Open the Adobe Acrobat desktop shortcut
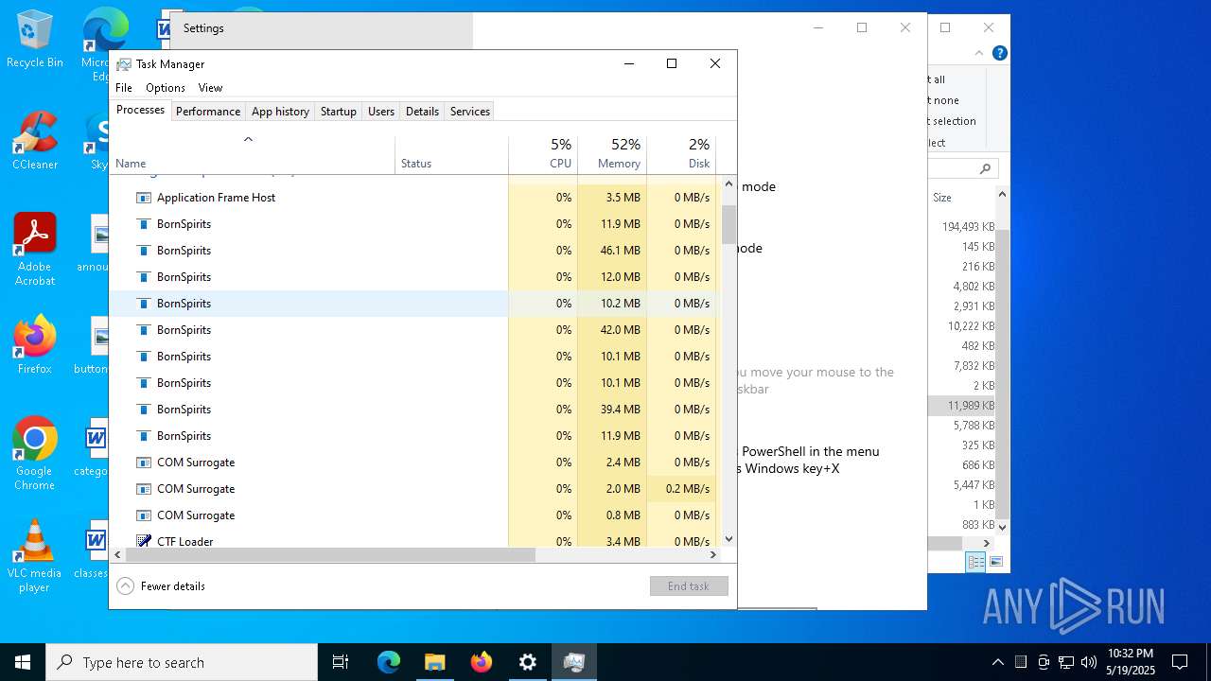The width and height of the screenshot is (1211, 681). pos(35,250)
